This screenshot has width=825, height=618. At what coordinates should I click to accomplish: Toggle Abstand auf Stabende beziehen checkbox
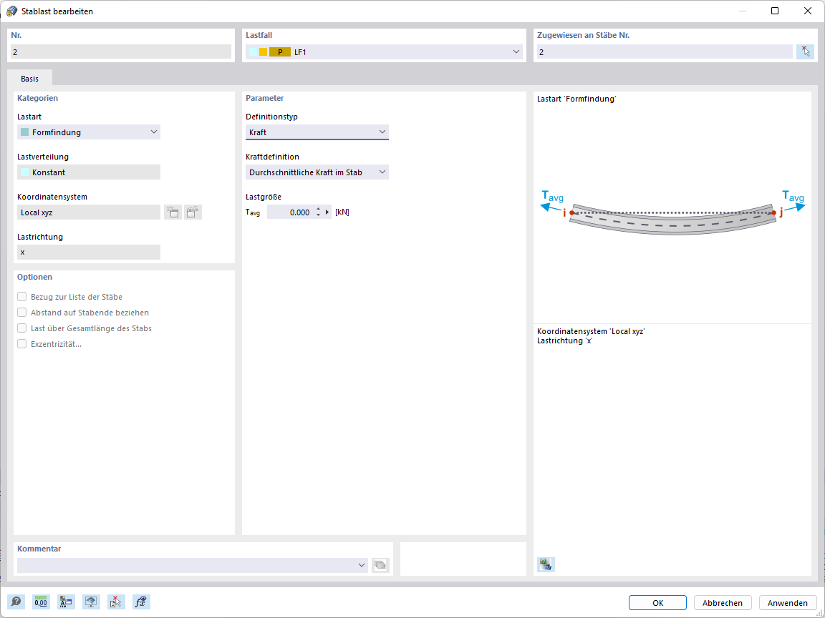pos(22,313)
